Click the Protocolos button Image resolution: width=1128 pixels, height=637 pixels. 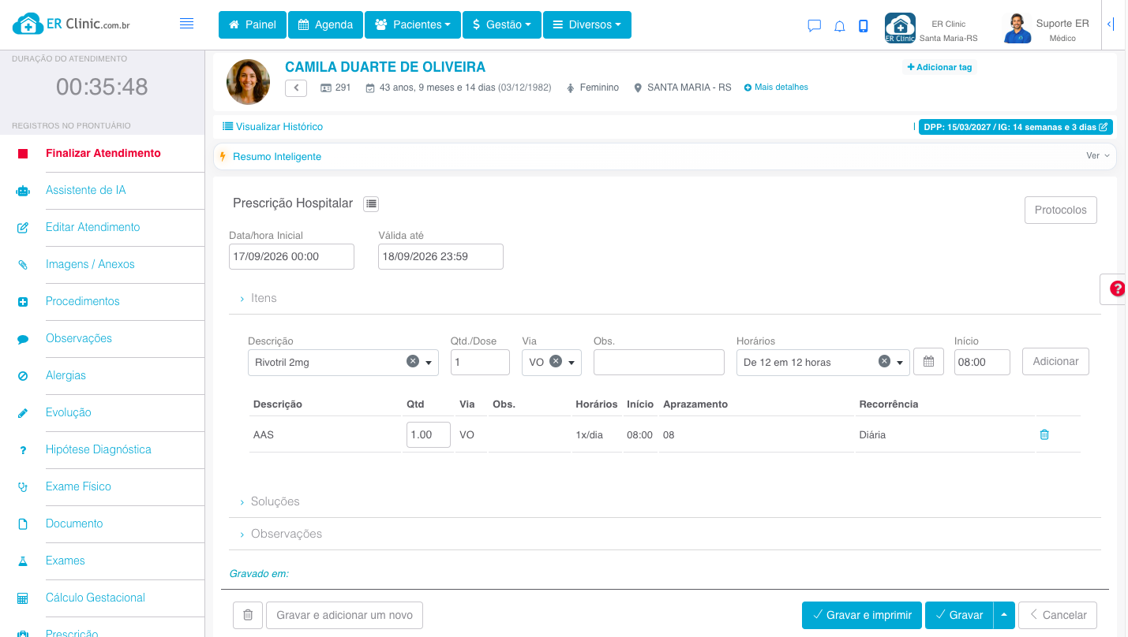[x=1061, y=210]
